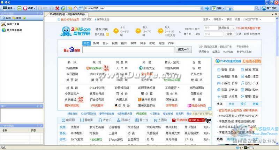
Task: Click the 电视剧 category with TV icon
Action: click(68, 120)
